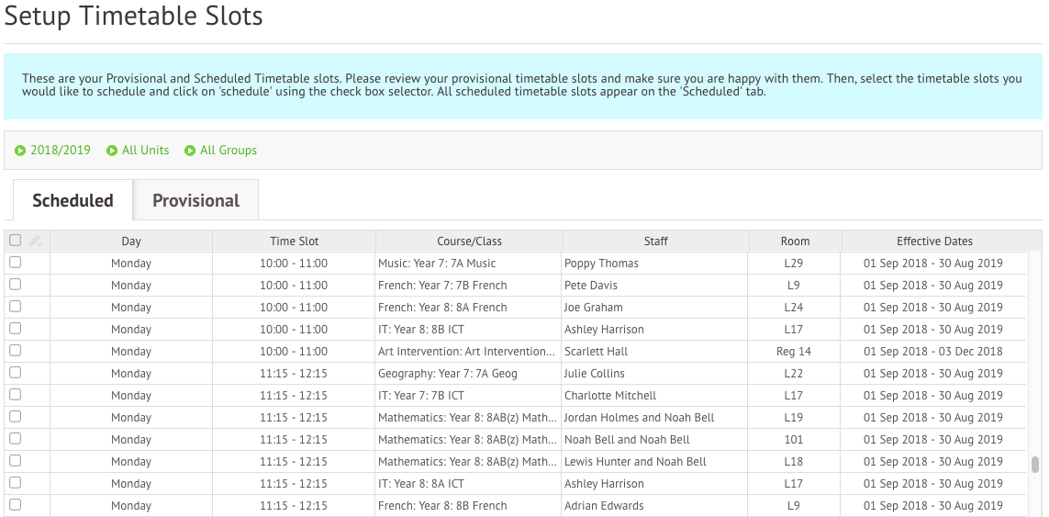Tick the checkbox for the 8B French row
This screenshot has height=517, width=1049.
(x=15, y=504)
